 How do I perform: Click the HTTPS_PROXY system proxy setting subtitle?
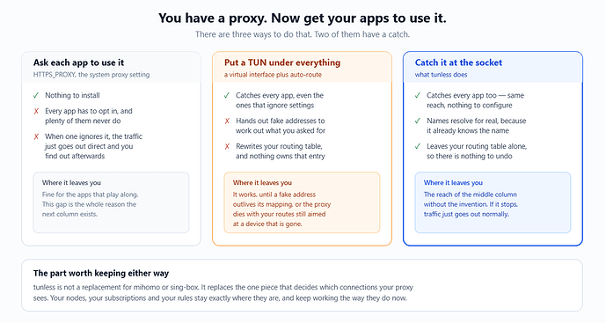91,75
